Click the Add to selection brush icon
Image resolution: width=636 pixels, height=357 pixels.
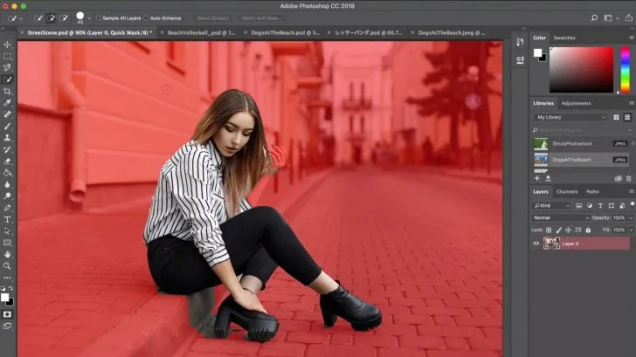point(52,17)
